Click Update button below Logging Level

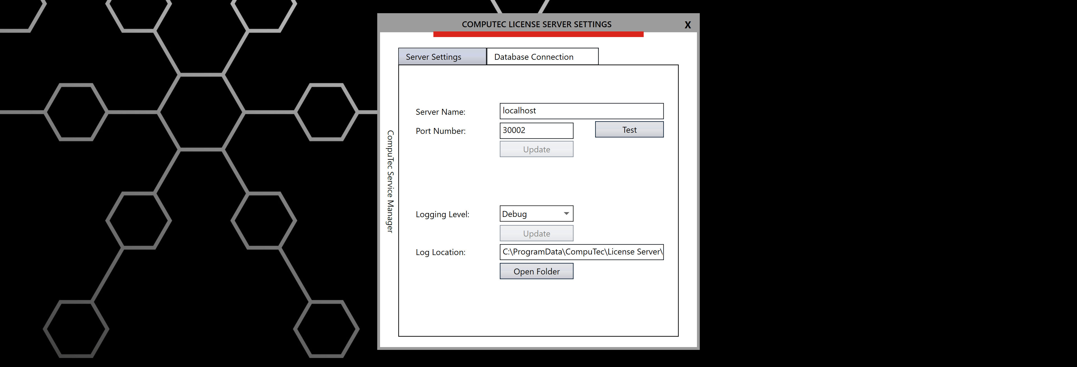click(x=537, y=233)
